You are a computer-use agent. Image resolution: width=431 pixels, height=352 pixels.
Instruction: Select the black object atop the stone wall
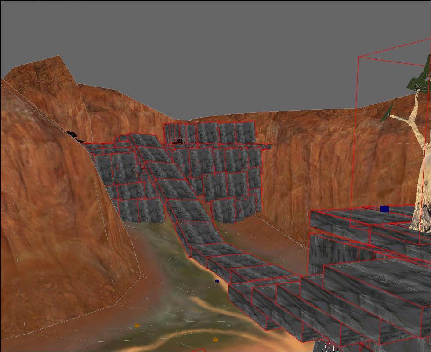(178, 142)
